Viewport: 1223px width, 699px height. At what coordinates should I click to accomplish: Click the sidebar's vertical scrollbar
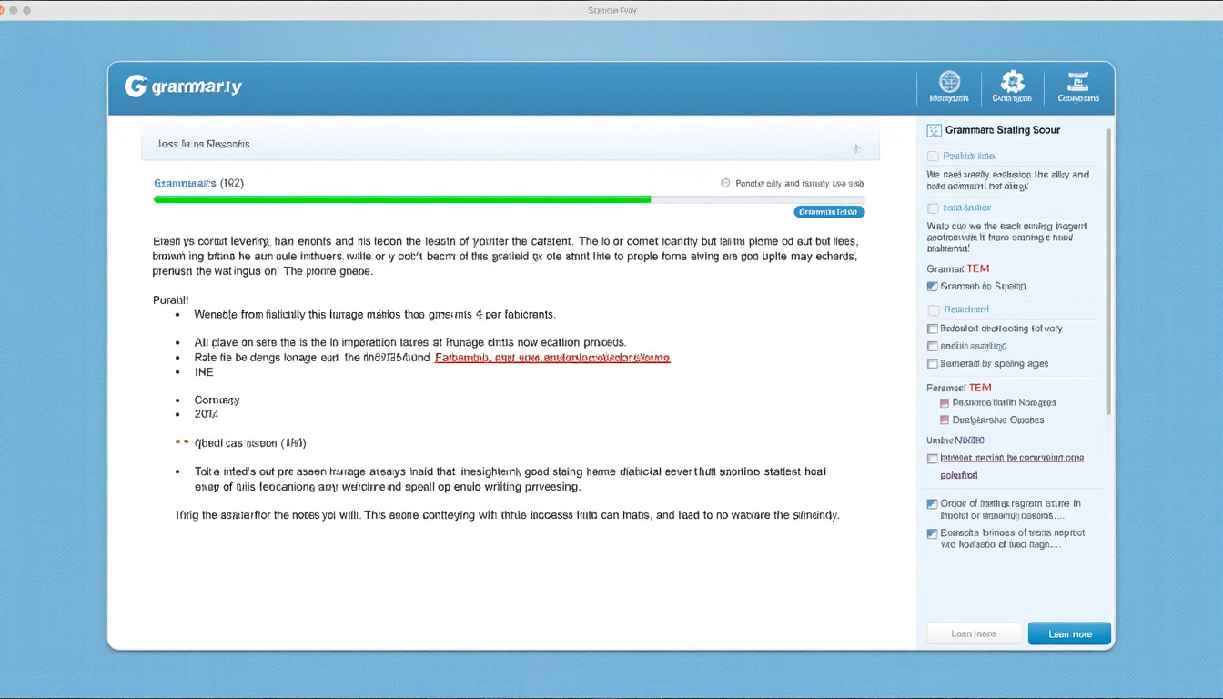tap(1108, 271)
